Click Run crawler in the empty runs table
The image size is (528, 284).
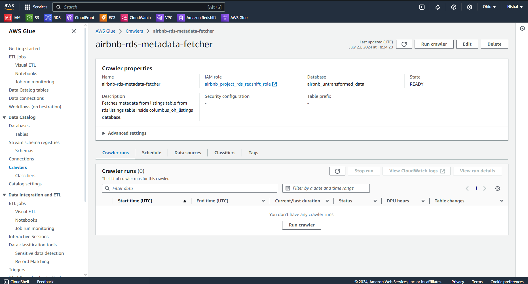tap(302, 225)
